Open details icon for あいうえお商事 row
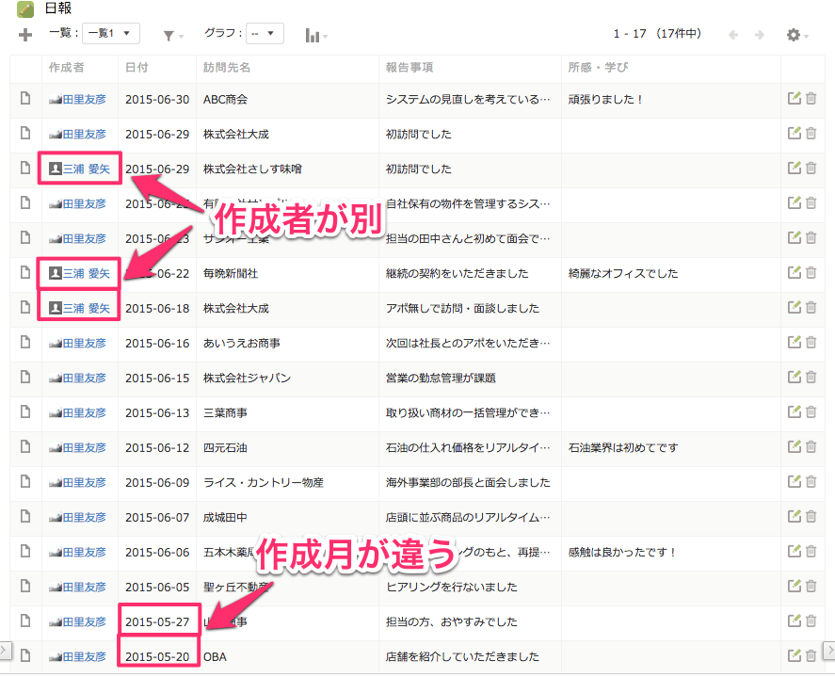 coord(25,343)
